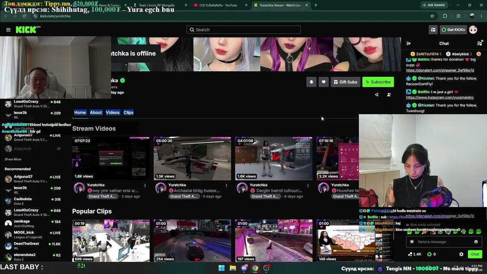This screenshot has width=487, height=274.
Task: Go to the Kick home logo
Action: coord(28,30)
